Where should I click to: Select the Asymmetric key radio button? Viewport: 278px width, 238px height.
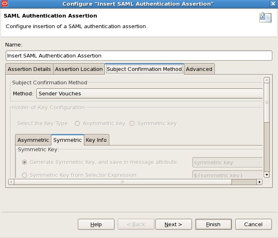77,123
